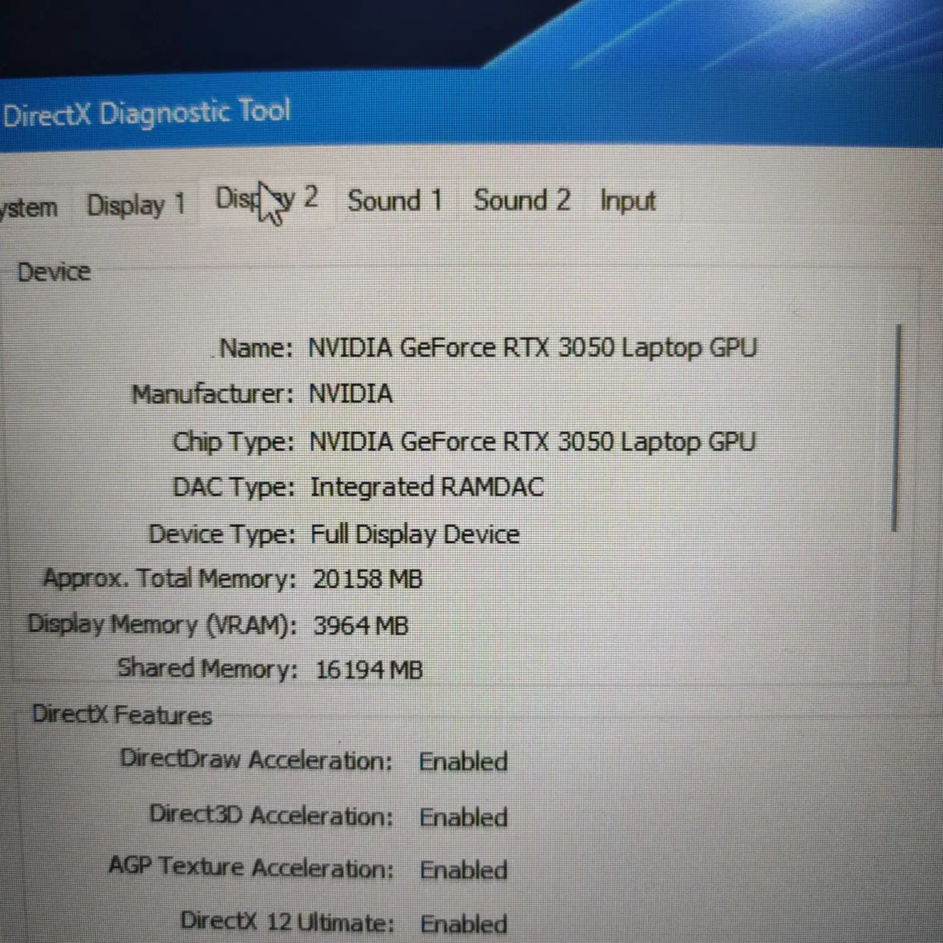Click the AGP Texture Acceleration Enabled status
This screenshot has width=943, height=943.
(464, 871)
